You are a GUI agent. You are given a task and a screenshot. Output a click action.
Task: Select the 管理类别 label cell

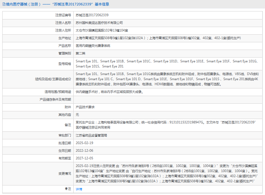[x=38, y=53]
